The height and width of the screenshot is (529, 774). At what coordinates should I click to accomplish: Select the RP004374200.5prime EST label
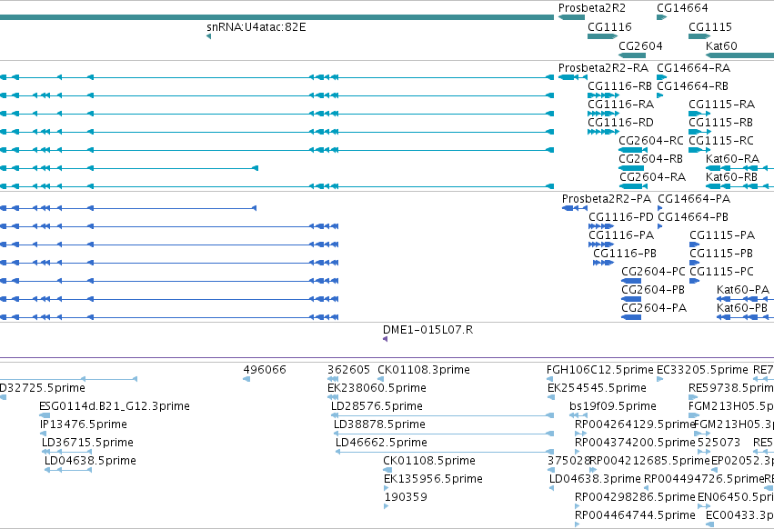click(634, 443)
